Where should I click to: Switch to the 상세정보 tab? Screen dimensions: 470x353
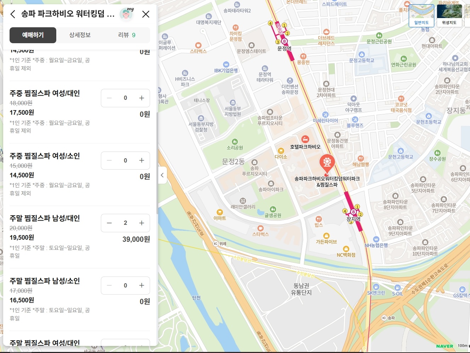pos(80,35)
